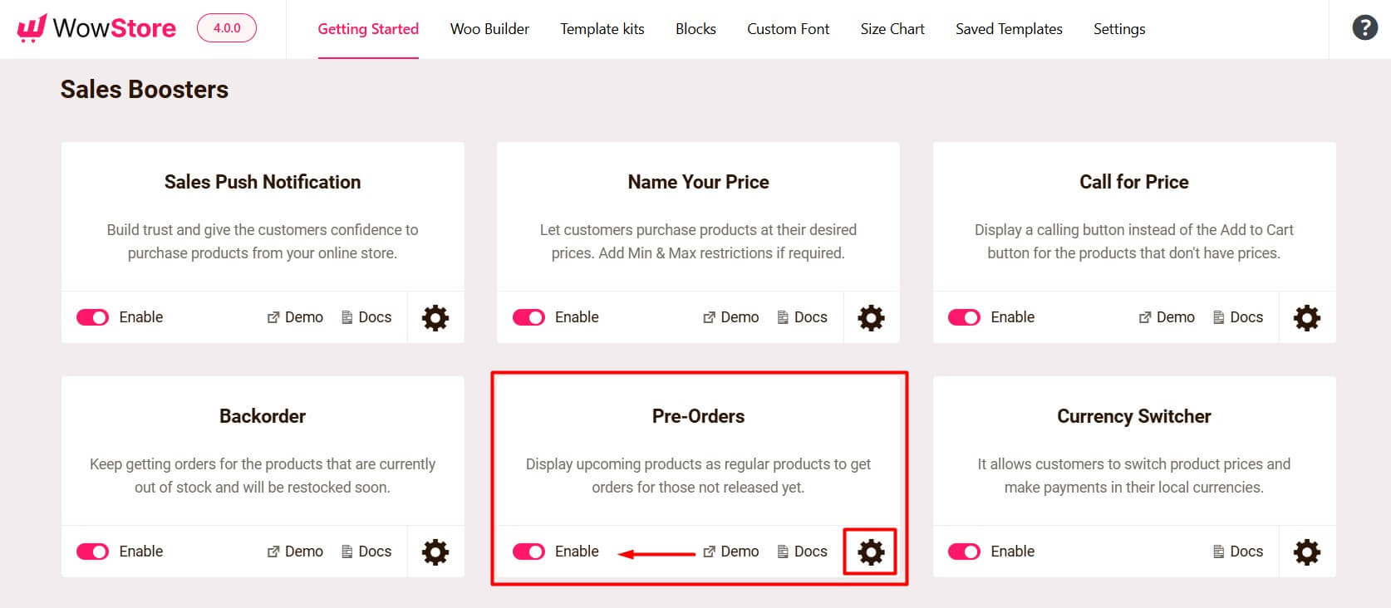
Task: Go to the Saved Templates tab
Action: (x=1008, y=29)
